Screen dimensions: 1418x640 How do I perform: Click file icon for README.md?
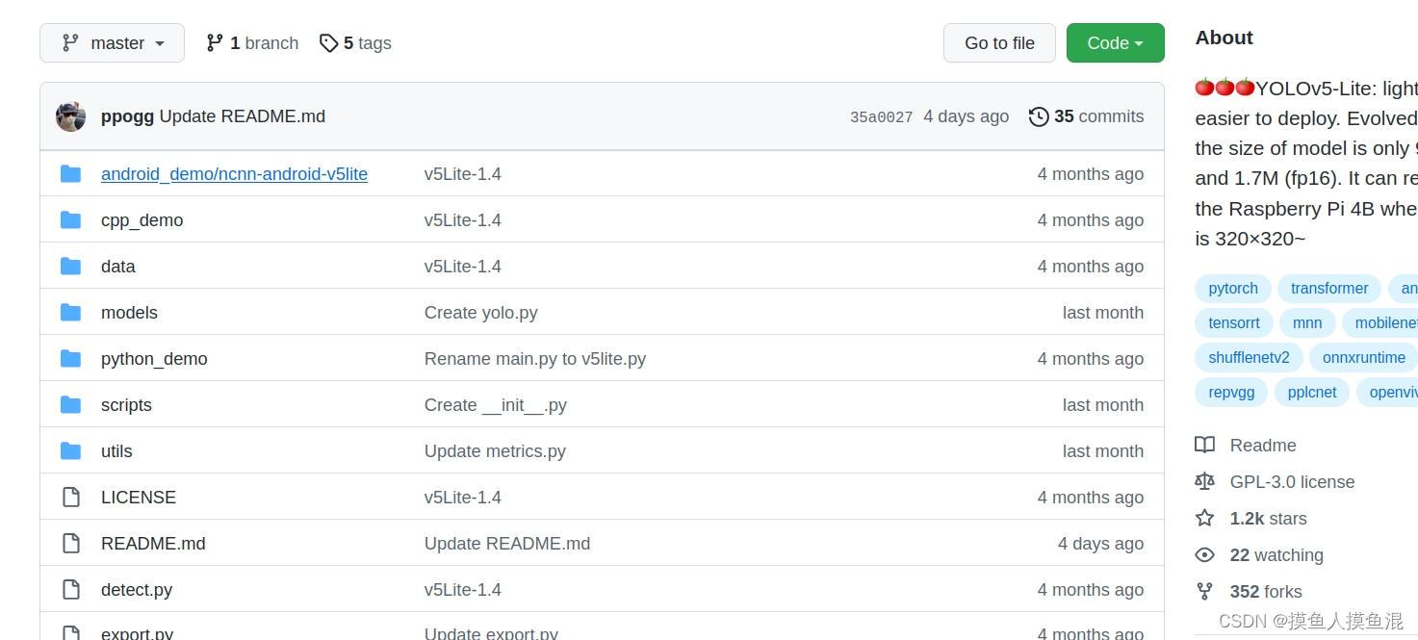click(x=70, y=544)
